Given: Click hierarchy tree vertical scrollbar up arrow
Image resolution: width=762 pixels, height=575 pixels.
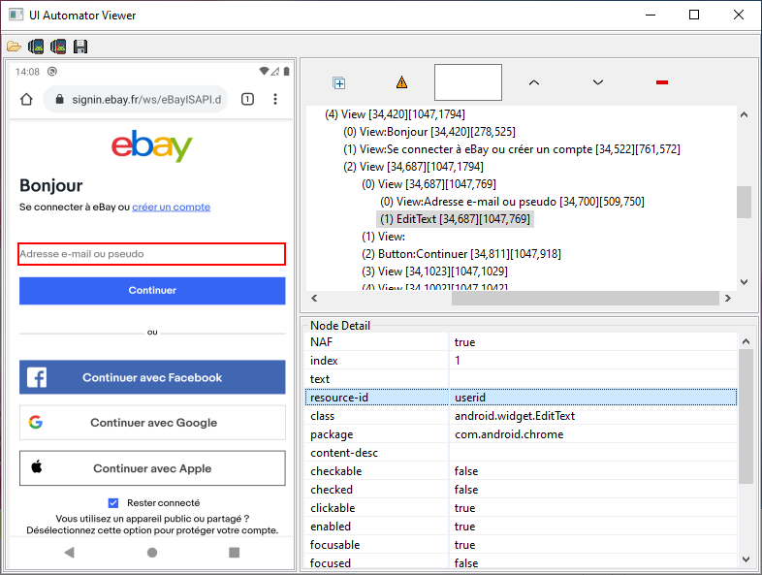Looking at the screenshot, I should [x=744, y=115].
